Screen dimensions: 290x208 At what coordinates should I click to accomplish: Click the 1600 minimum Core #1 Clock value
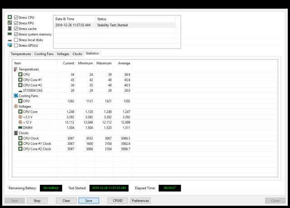tap(90, 144)
